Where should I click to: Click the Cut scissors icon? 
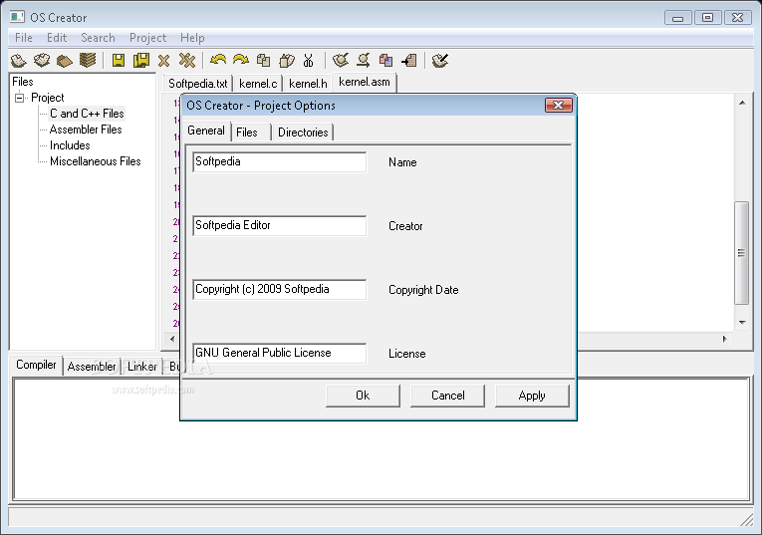pyautogui.click(x=308, y=61)
